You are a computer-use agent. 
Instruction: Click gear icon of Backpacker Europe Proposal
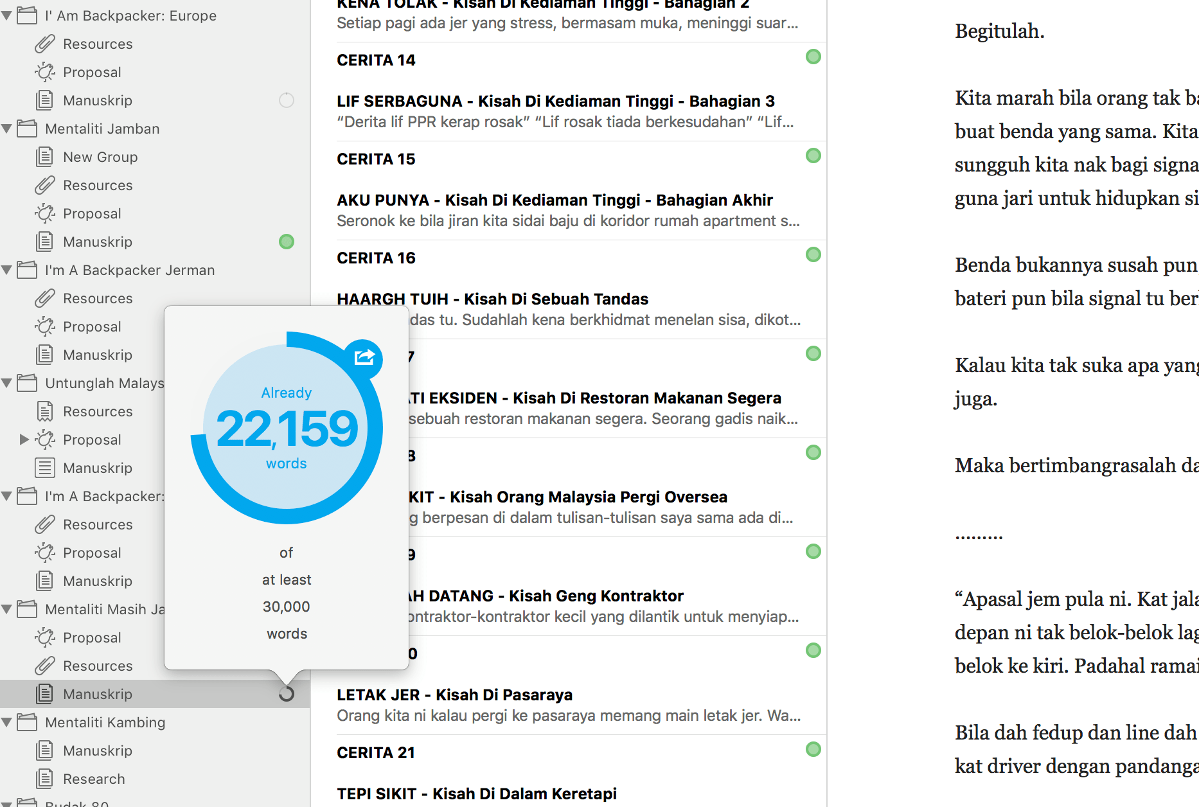[x=44, y=72]
